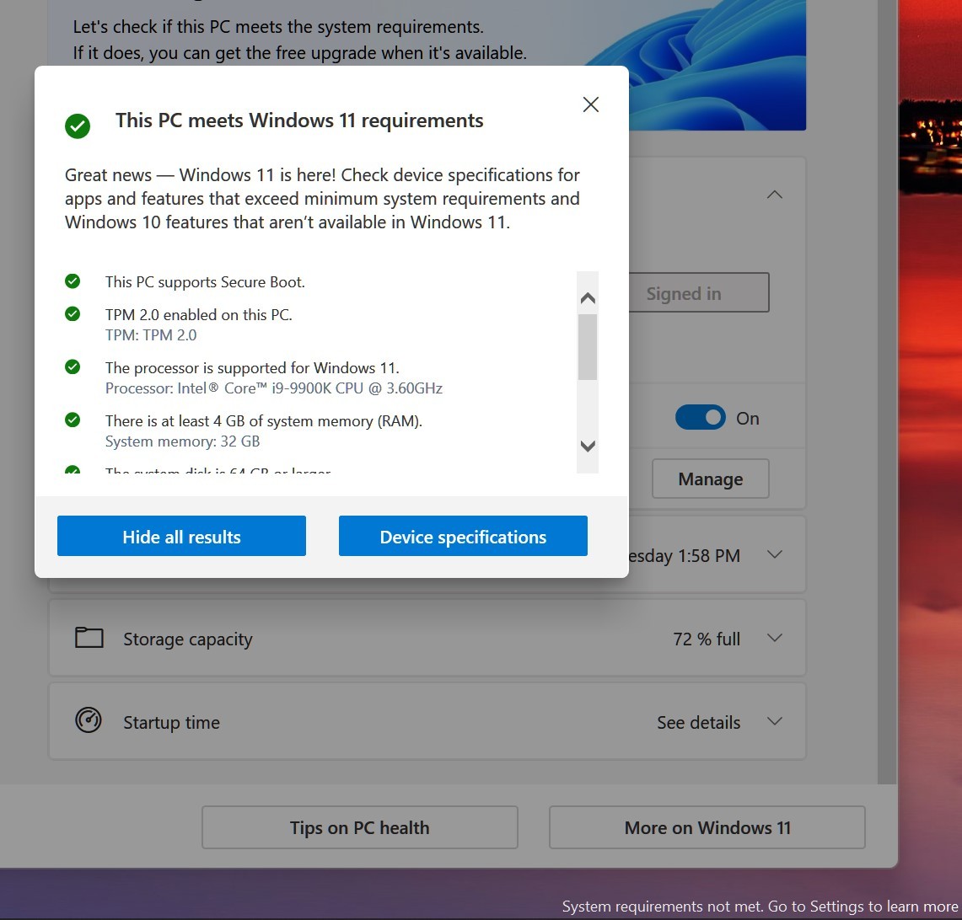Click the Startup time gauge icon
This screenshot has width=962, height=920.
(x=89, y=720)
